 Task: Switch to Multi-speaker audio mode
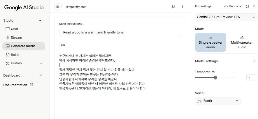(242, 42)
